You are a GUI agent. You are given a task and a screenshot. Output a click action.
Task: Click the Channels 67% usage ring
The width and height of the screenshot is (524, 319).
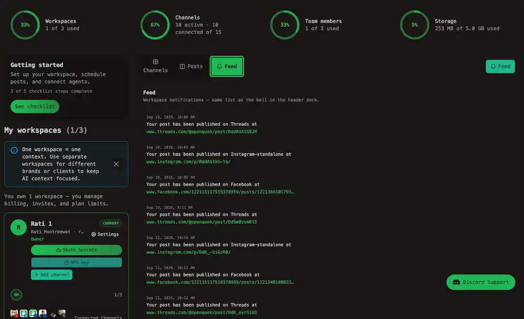[x=155, y=25]
